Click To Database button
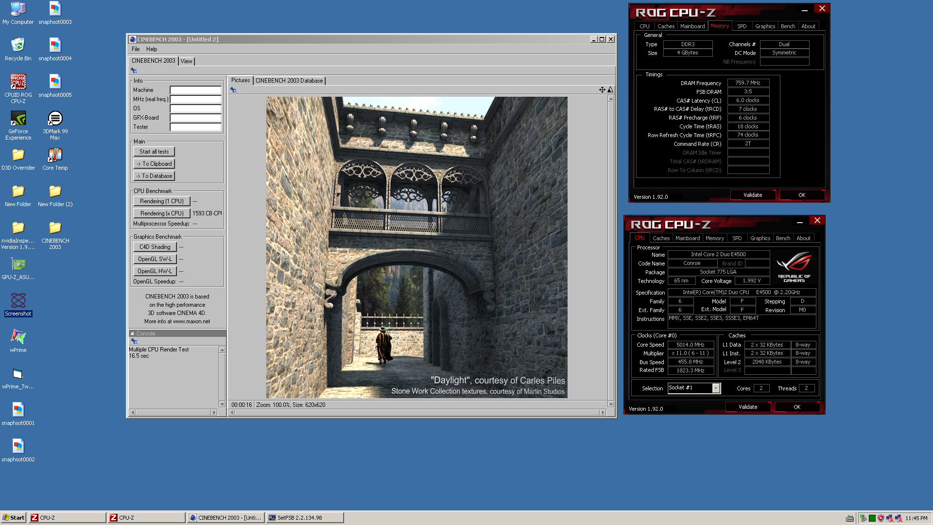This screenshot has width=933, height=525. click(x=154, y=176)
